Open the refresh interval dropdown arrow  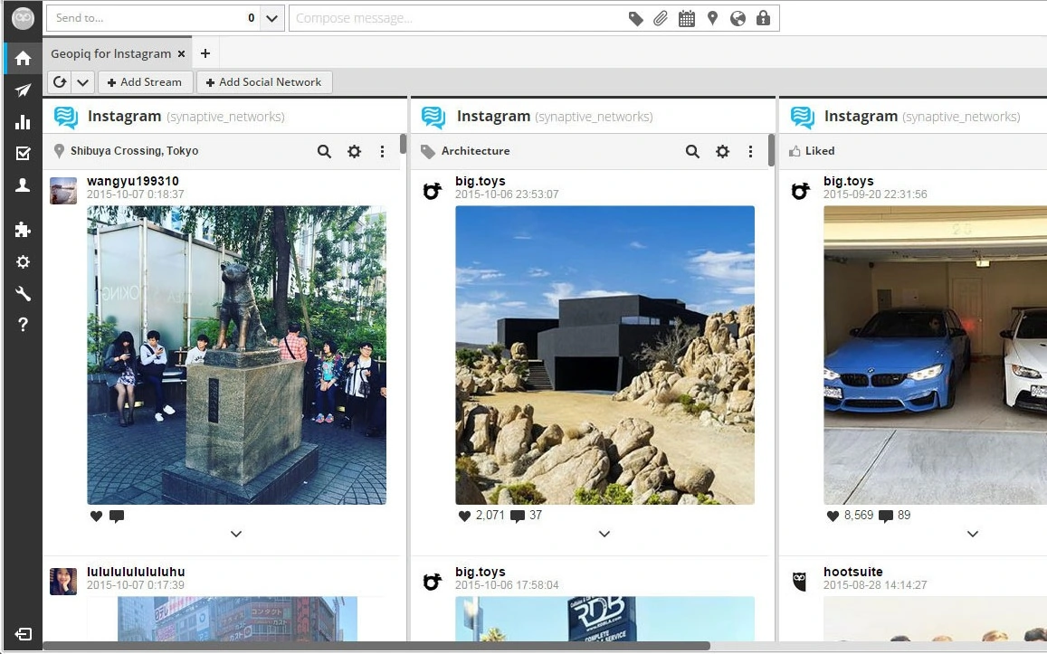click(x=82, y=81)
